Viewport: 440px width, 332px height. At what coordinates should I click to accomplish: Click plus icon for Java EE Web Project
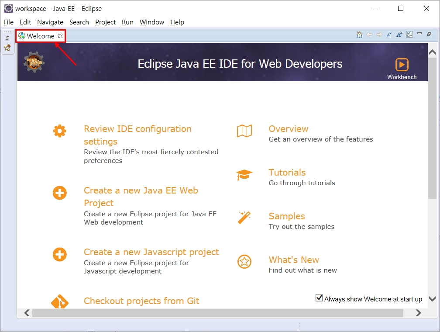pyautogui.click(x=59, y=193)
